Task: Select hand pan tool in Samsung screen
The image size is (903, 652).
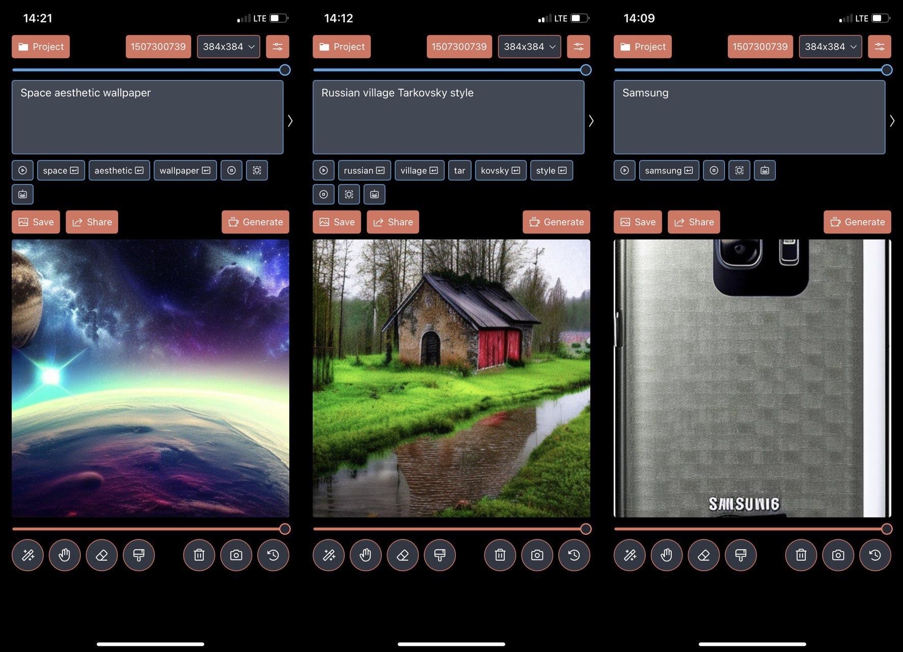Action: coord(667,555)
